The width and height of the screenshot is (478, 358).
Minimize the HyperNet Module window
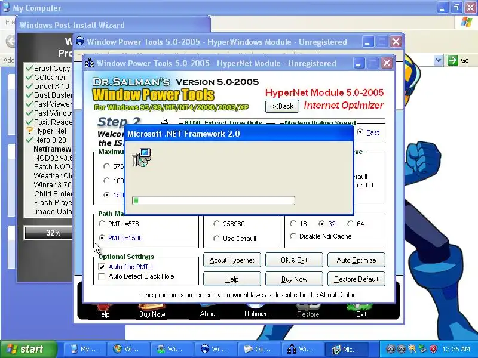[x=359, y=63]
